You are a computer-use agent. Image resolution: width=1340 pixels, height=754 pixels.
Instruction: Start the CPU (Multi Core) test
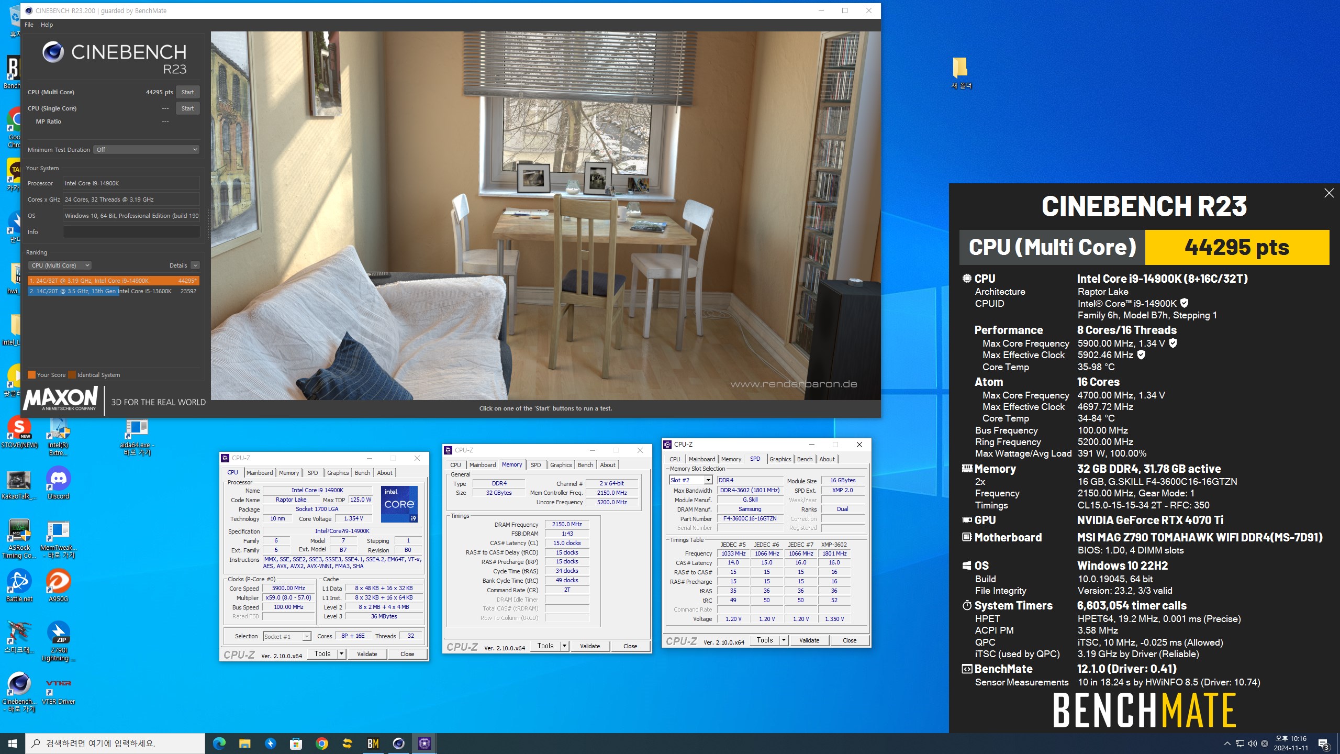(x=187, y=92)
